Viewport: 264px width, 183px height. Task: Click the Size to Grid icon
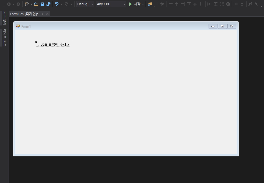228,4
